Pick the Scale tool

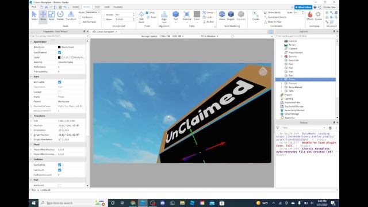point(51,16)
